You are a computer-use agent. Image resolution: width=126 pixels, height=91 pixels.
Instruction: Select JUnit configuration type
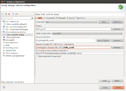coord(7,45)
